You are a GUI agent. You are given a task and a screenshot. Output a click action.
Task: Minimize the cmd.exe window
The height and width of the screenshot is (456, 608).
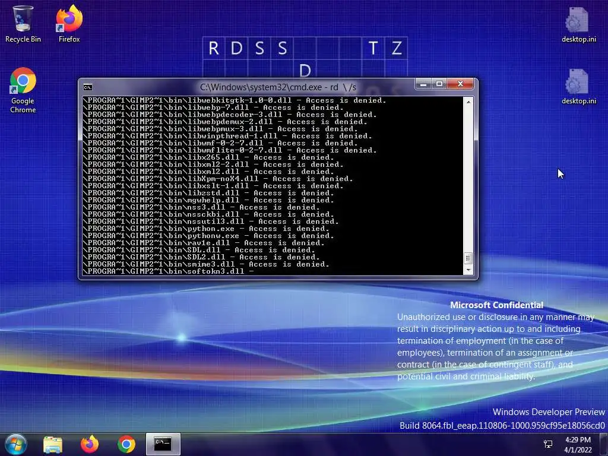423,84
